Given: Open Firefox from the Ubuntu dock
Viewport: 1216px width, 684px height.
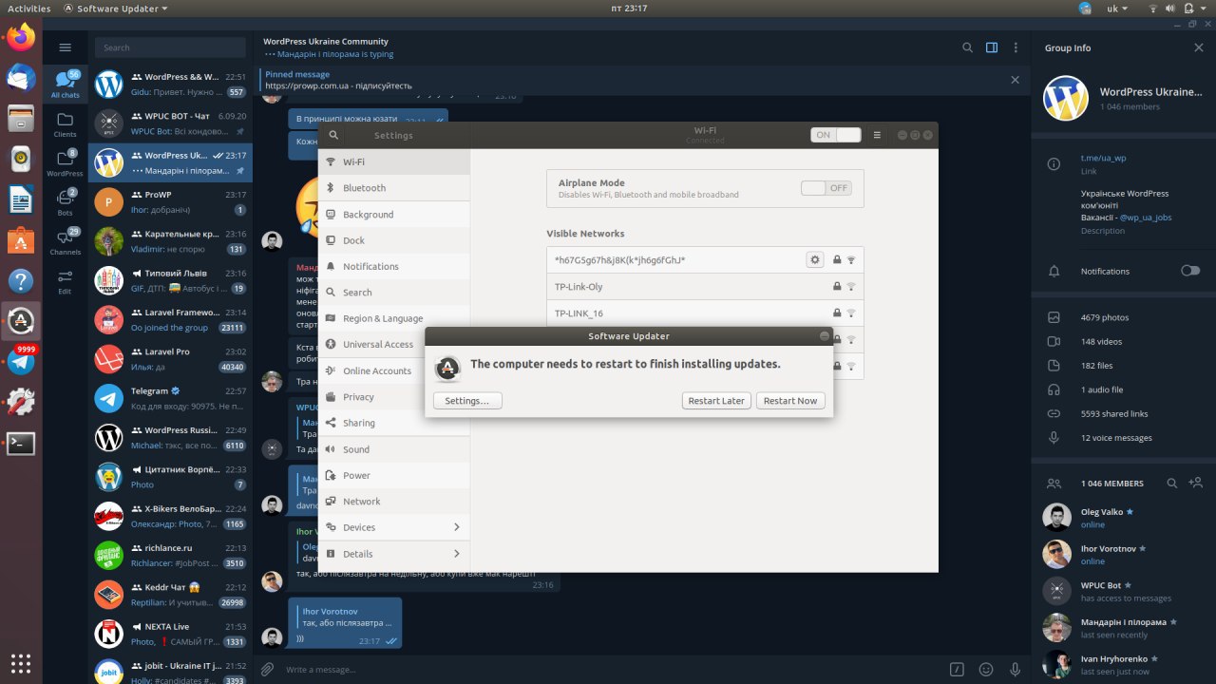Looking at the screenshot, I should (21, 37).
